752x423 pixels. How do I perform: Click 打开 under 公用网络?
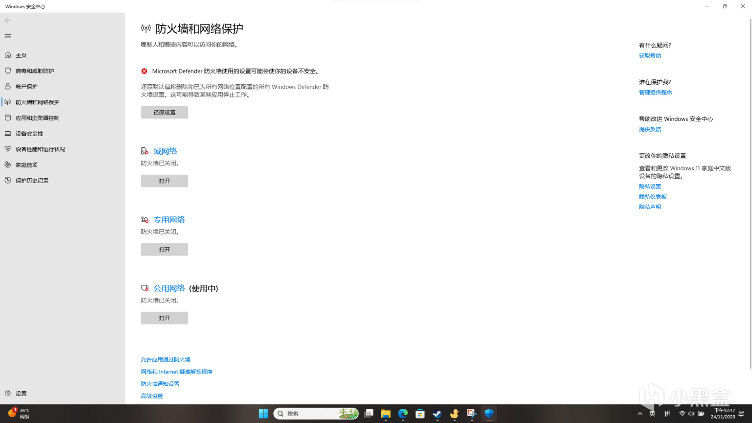[x=164, y=318]
